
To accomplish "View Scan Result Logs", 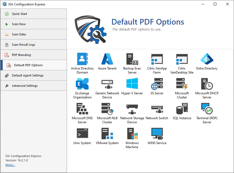I will coord(34,45).
